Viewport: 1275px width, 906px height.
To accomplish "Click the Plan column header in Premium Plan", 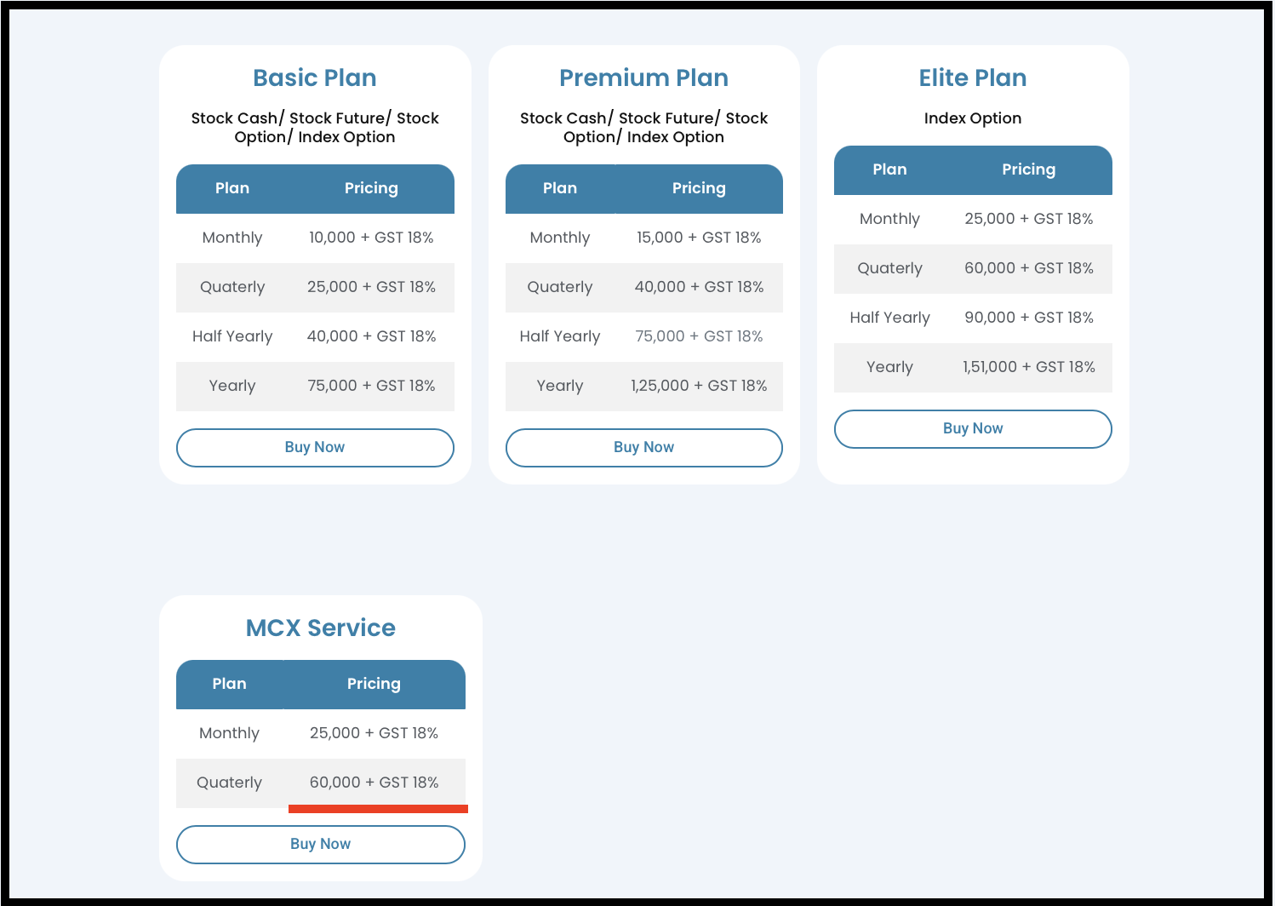I will 560,188.
